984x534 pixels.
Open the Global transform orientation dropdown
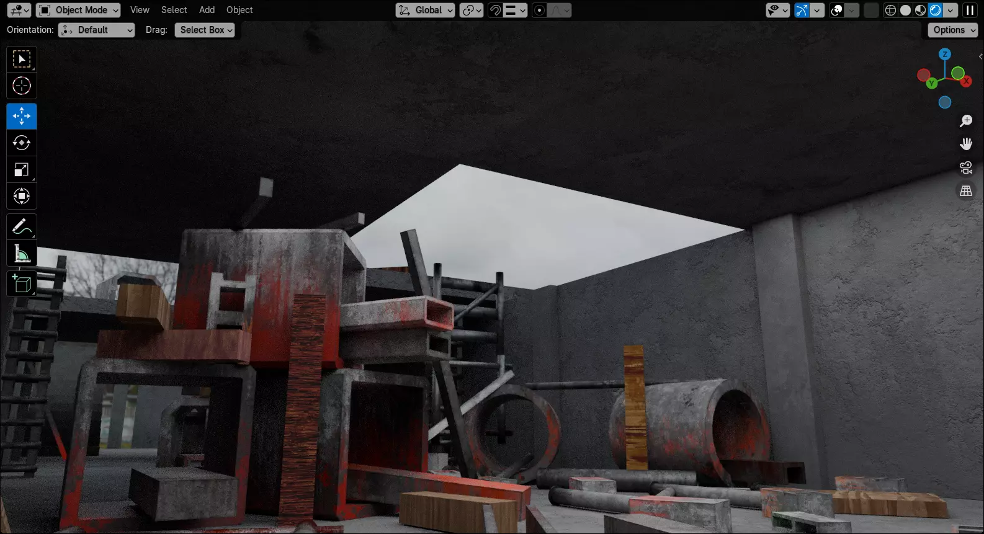coord(425,10)
